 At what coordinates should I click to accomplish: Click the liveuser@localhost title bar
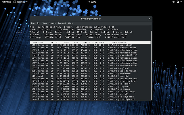click(91, 19)
